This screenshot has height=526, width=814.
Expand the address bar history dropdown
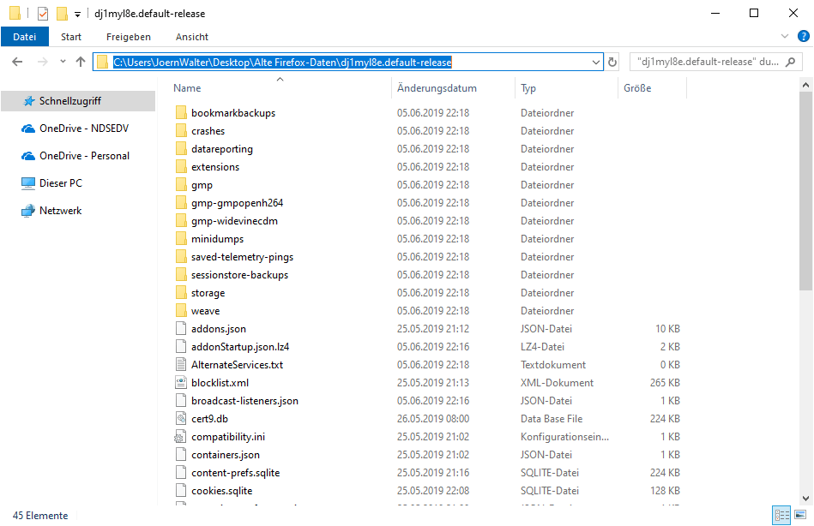[x=596, y=62]
